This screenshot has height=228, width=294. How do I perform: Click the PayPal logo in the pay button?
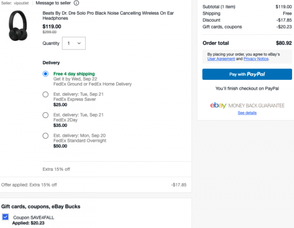point(256,75)
